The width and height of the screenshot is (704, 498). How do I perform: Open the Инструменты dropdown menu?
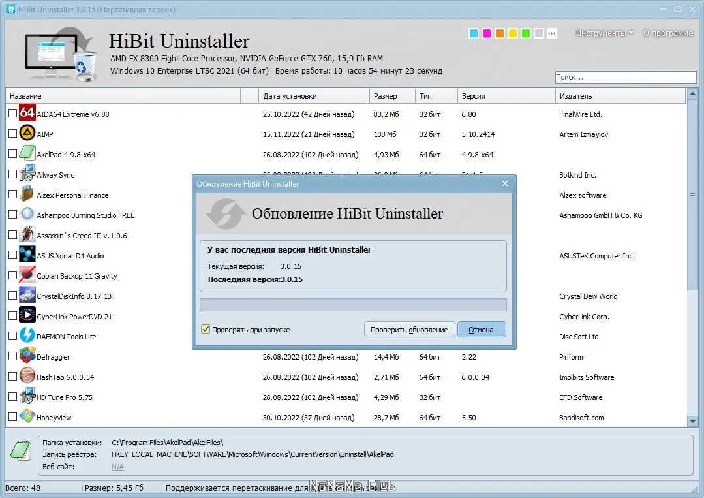coord(604,33)
